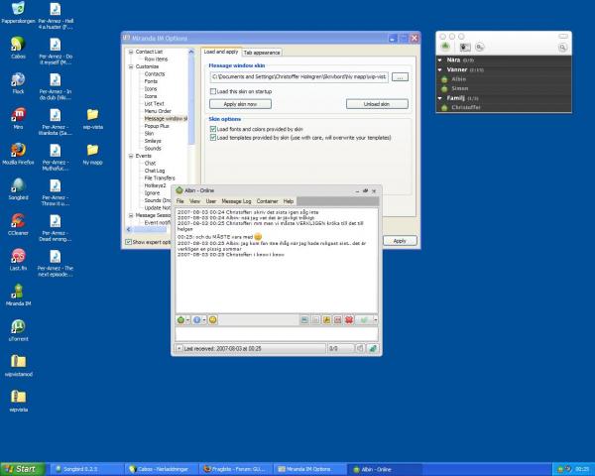595x476 pixels.
Task: Select contact Simon in contact list
Action: (x=459, y=88)
